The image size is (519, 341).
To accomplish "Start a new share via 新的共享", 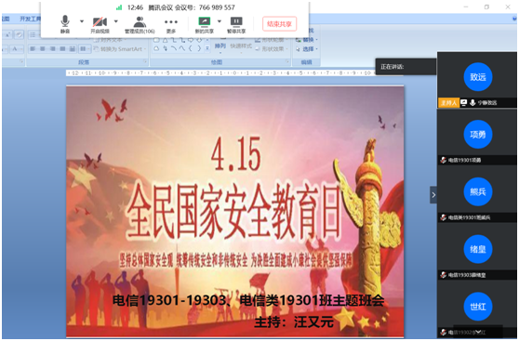I will tap(205, 25).
